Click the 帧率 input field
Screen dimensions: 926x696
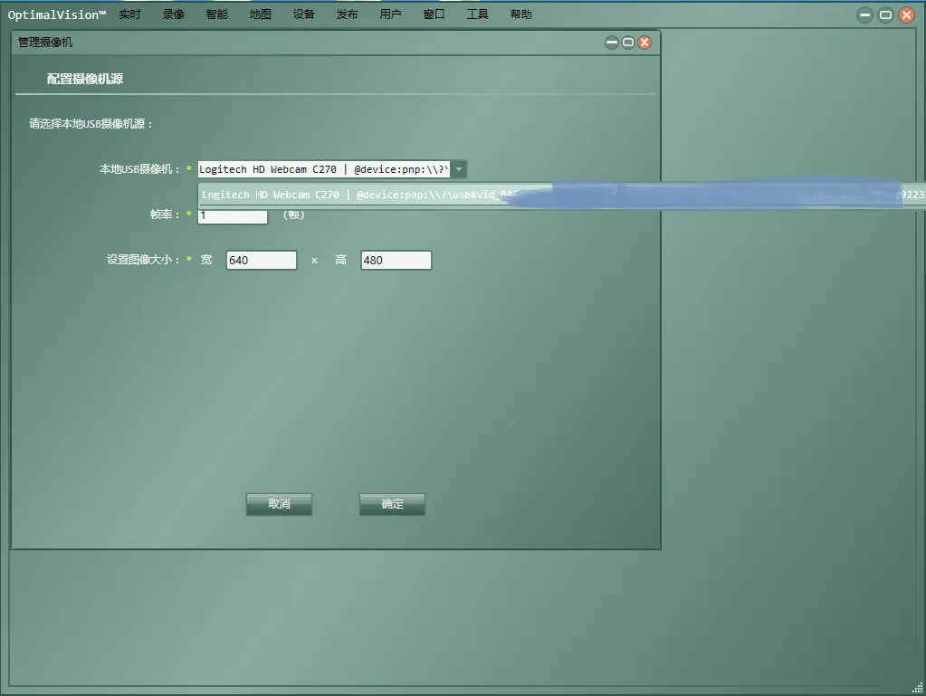[x=233, y=215]
